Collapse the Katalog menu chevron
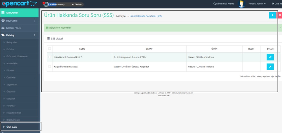The image size is (282, 133). point(35,35)
